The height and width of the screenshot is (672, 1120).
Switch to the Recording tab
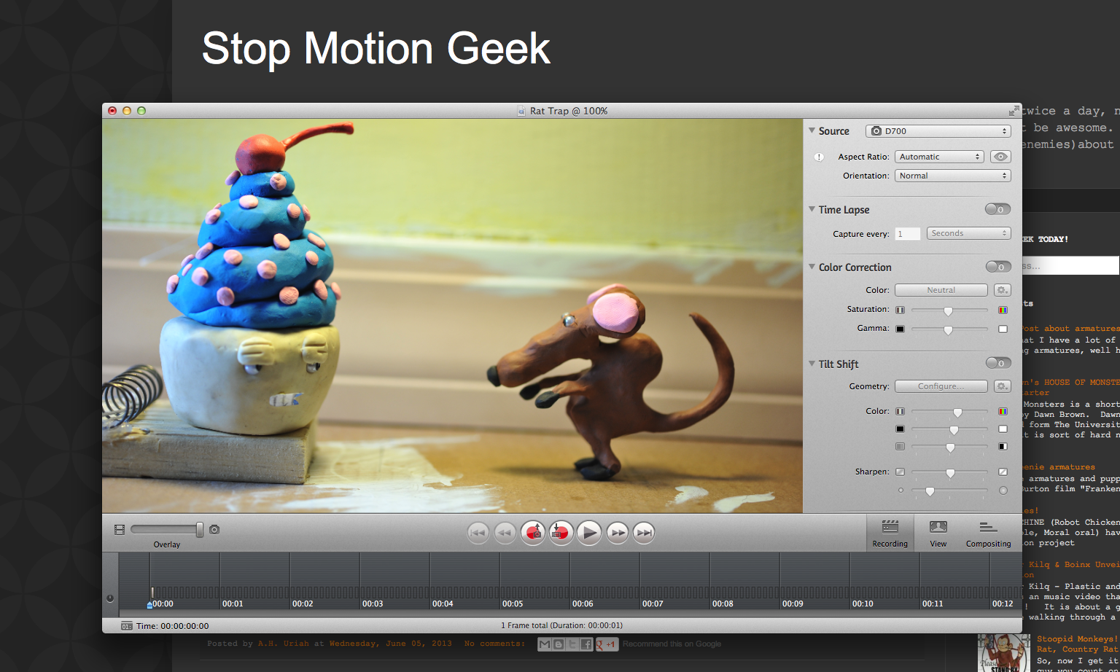pyautogui.click(x=890, y=534)
